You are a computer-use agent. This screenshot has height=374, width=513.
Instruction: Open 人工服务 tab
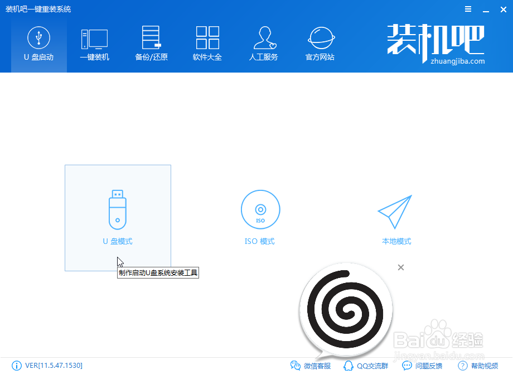[264, 45]
